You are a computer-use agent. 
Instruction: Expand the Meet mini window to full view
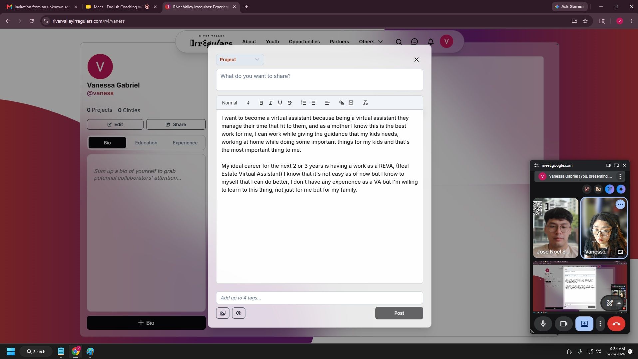click(616, 165)
